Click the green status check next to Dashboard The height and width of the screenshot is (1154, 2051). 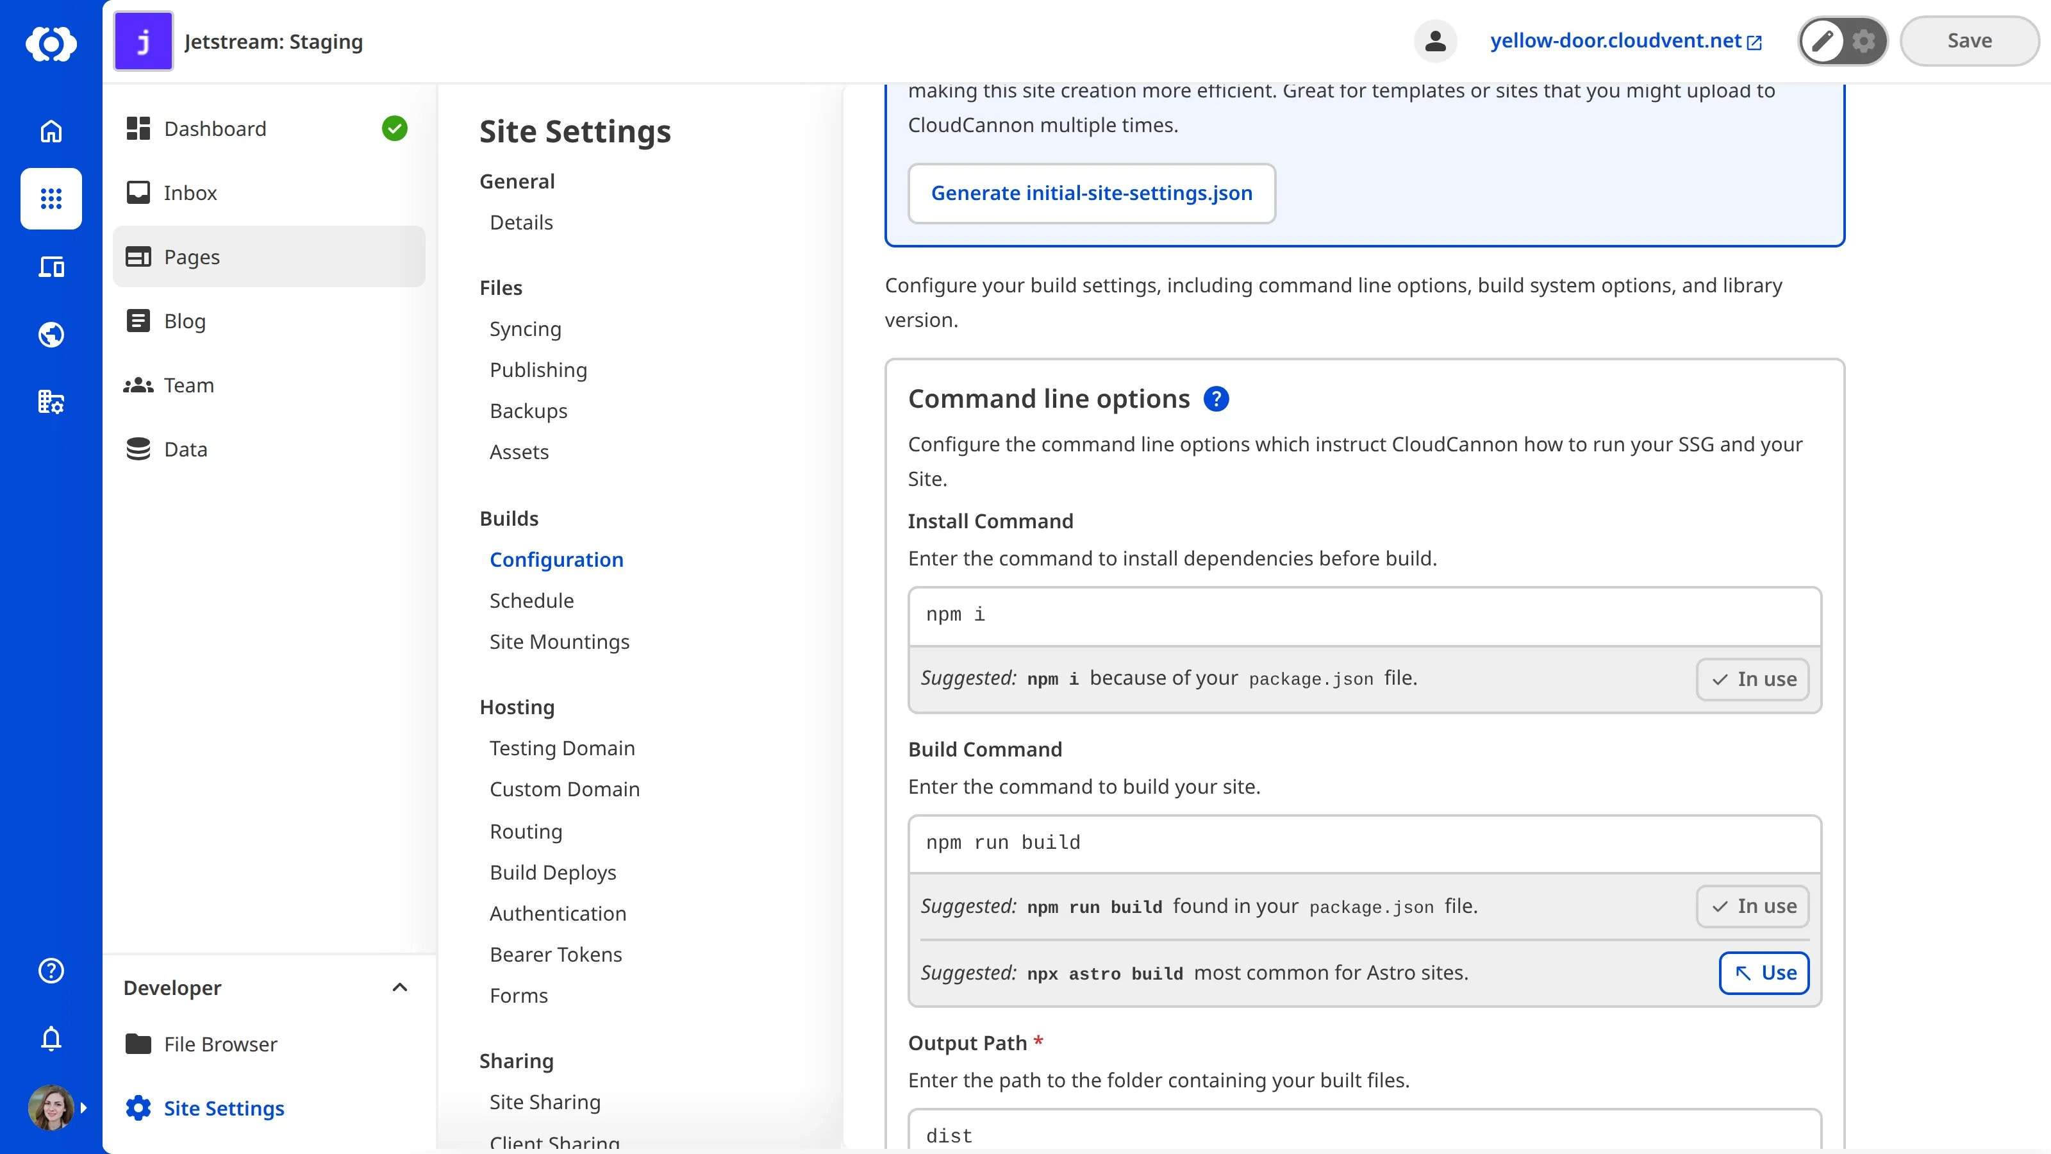(x=394, y=128)
